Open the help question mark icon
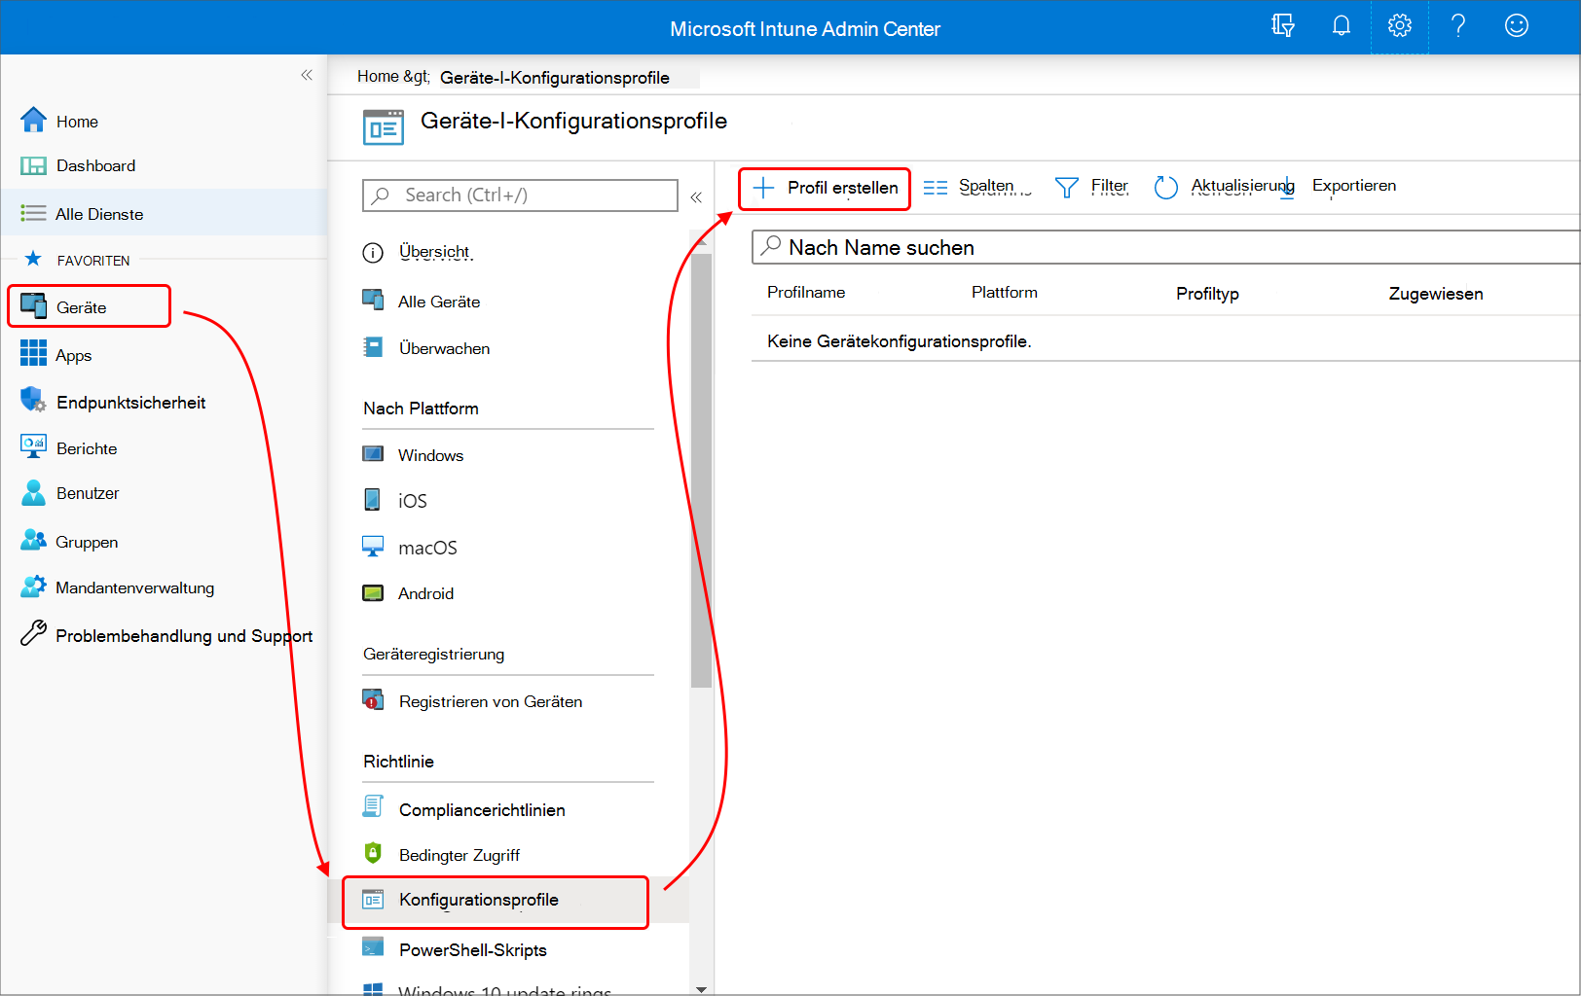The width and height of the screenshot is (1581, 996). coord(1458,26)
